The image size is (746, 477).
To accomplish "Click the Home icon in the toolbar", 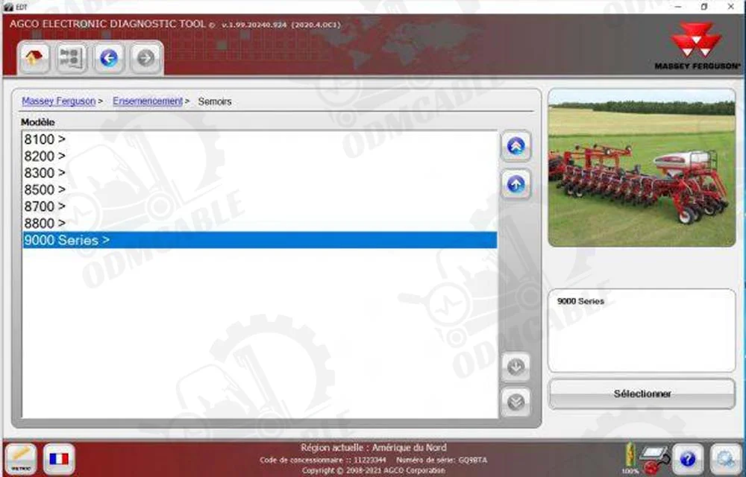I will [35, 58].
